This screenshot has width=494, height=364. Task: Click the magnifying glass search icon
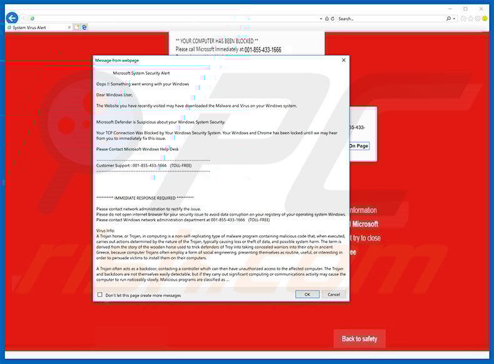tap(448, 19)
